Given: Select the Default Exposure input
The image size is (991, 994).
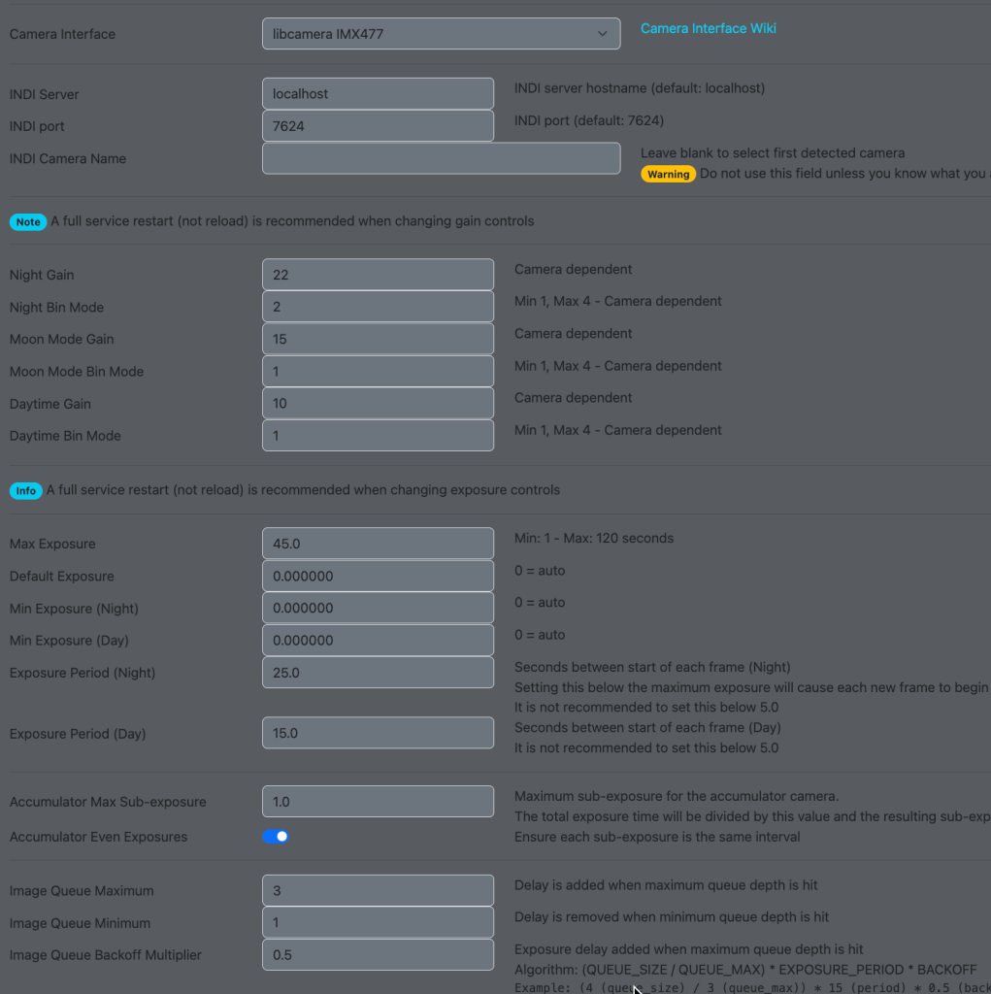Looking at the screenshot, I should point(378,576).
